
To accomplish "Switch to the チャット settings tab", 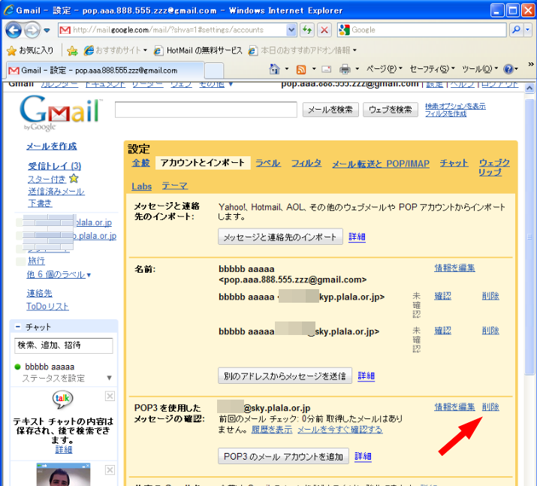I will (x=454, y=163).
